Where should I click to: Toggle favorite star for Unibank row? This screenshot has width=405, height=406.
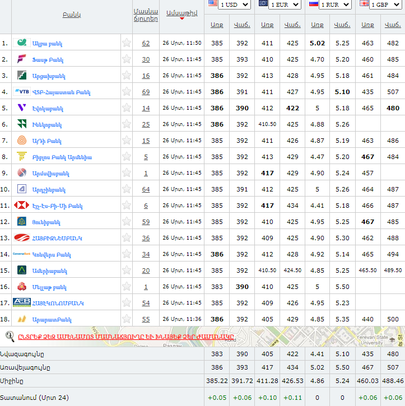click(127, 222)
